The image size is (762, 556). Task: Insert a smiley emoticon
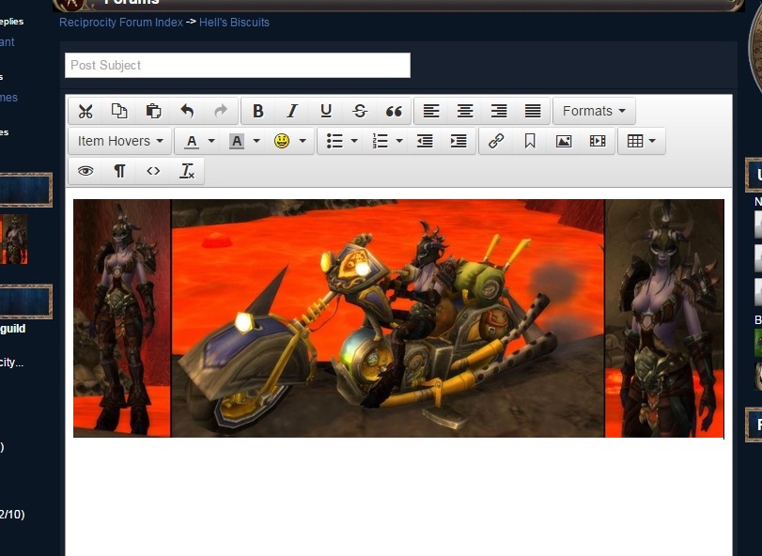point(282,141)
